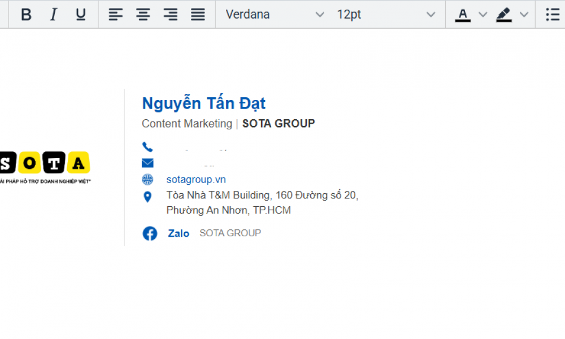Insert a bullet list
Viewport: 565px width, 339px height.
pos(553,15)
